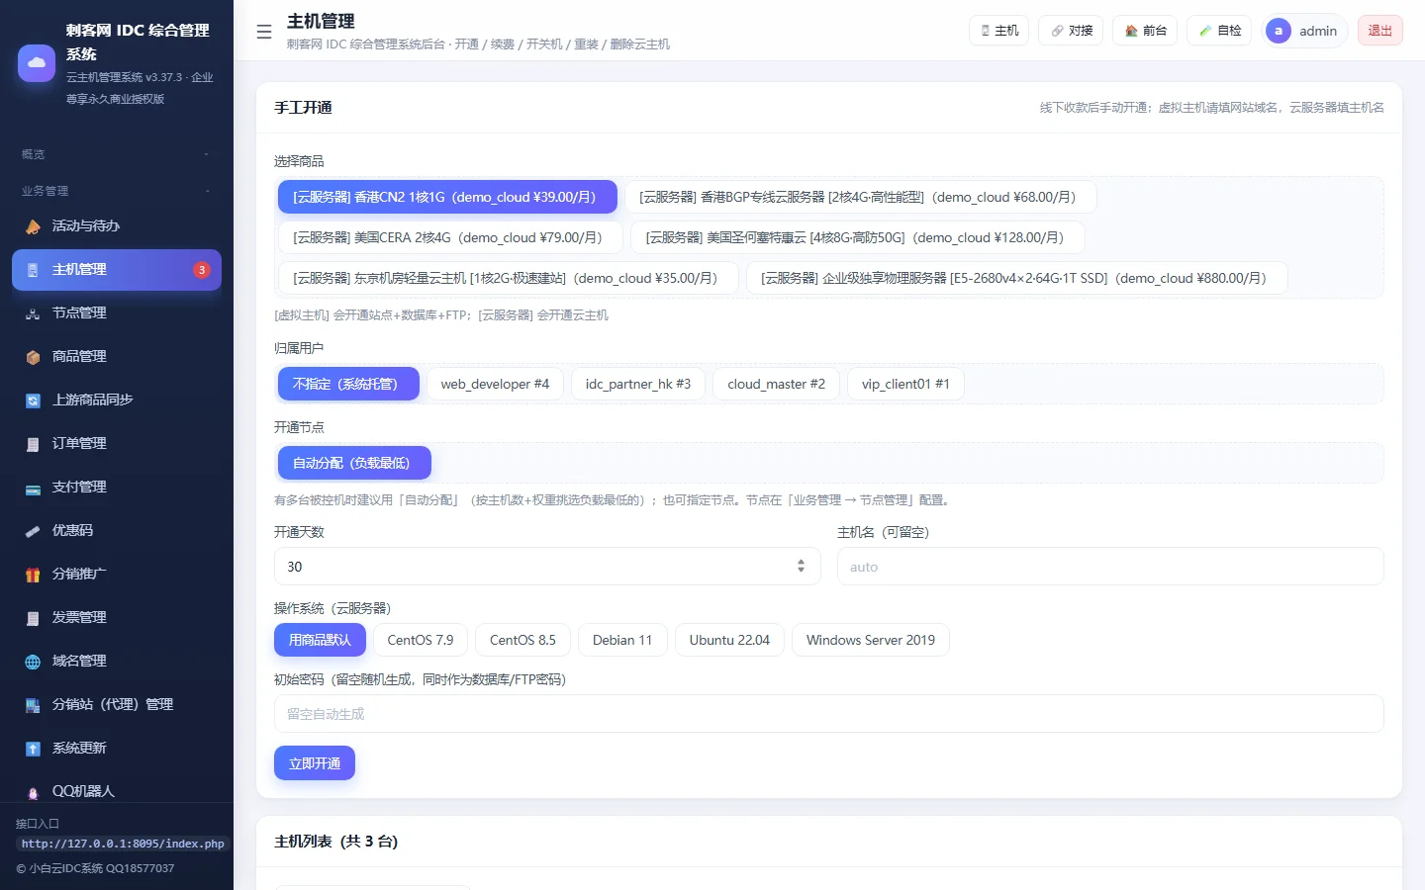Choose product 东京机房轻量云主机 ¥35.00/月
Screen dimensions: 1425x890
508,278
